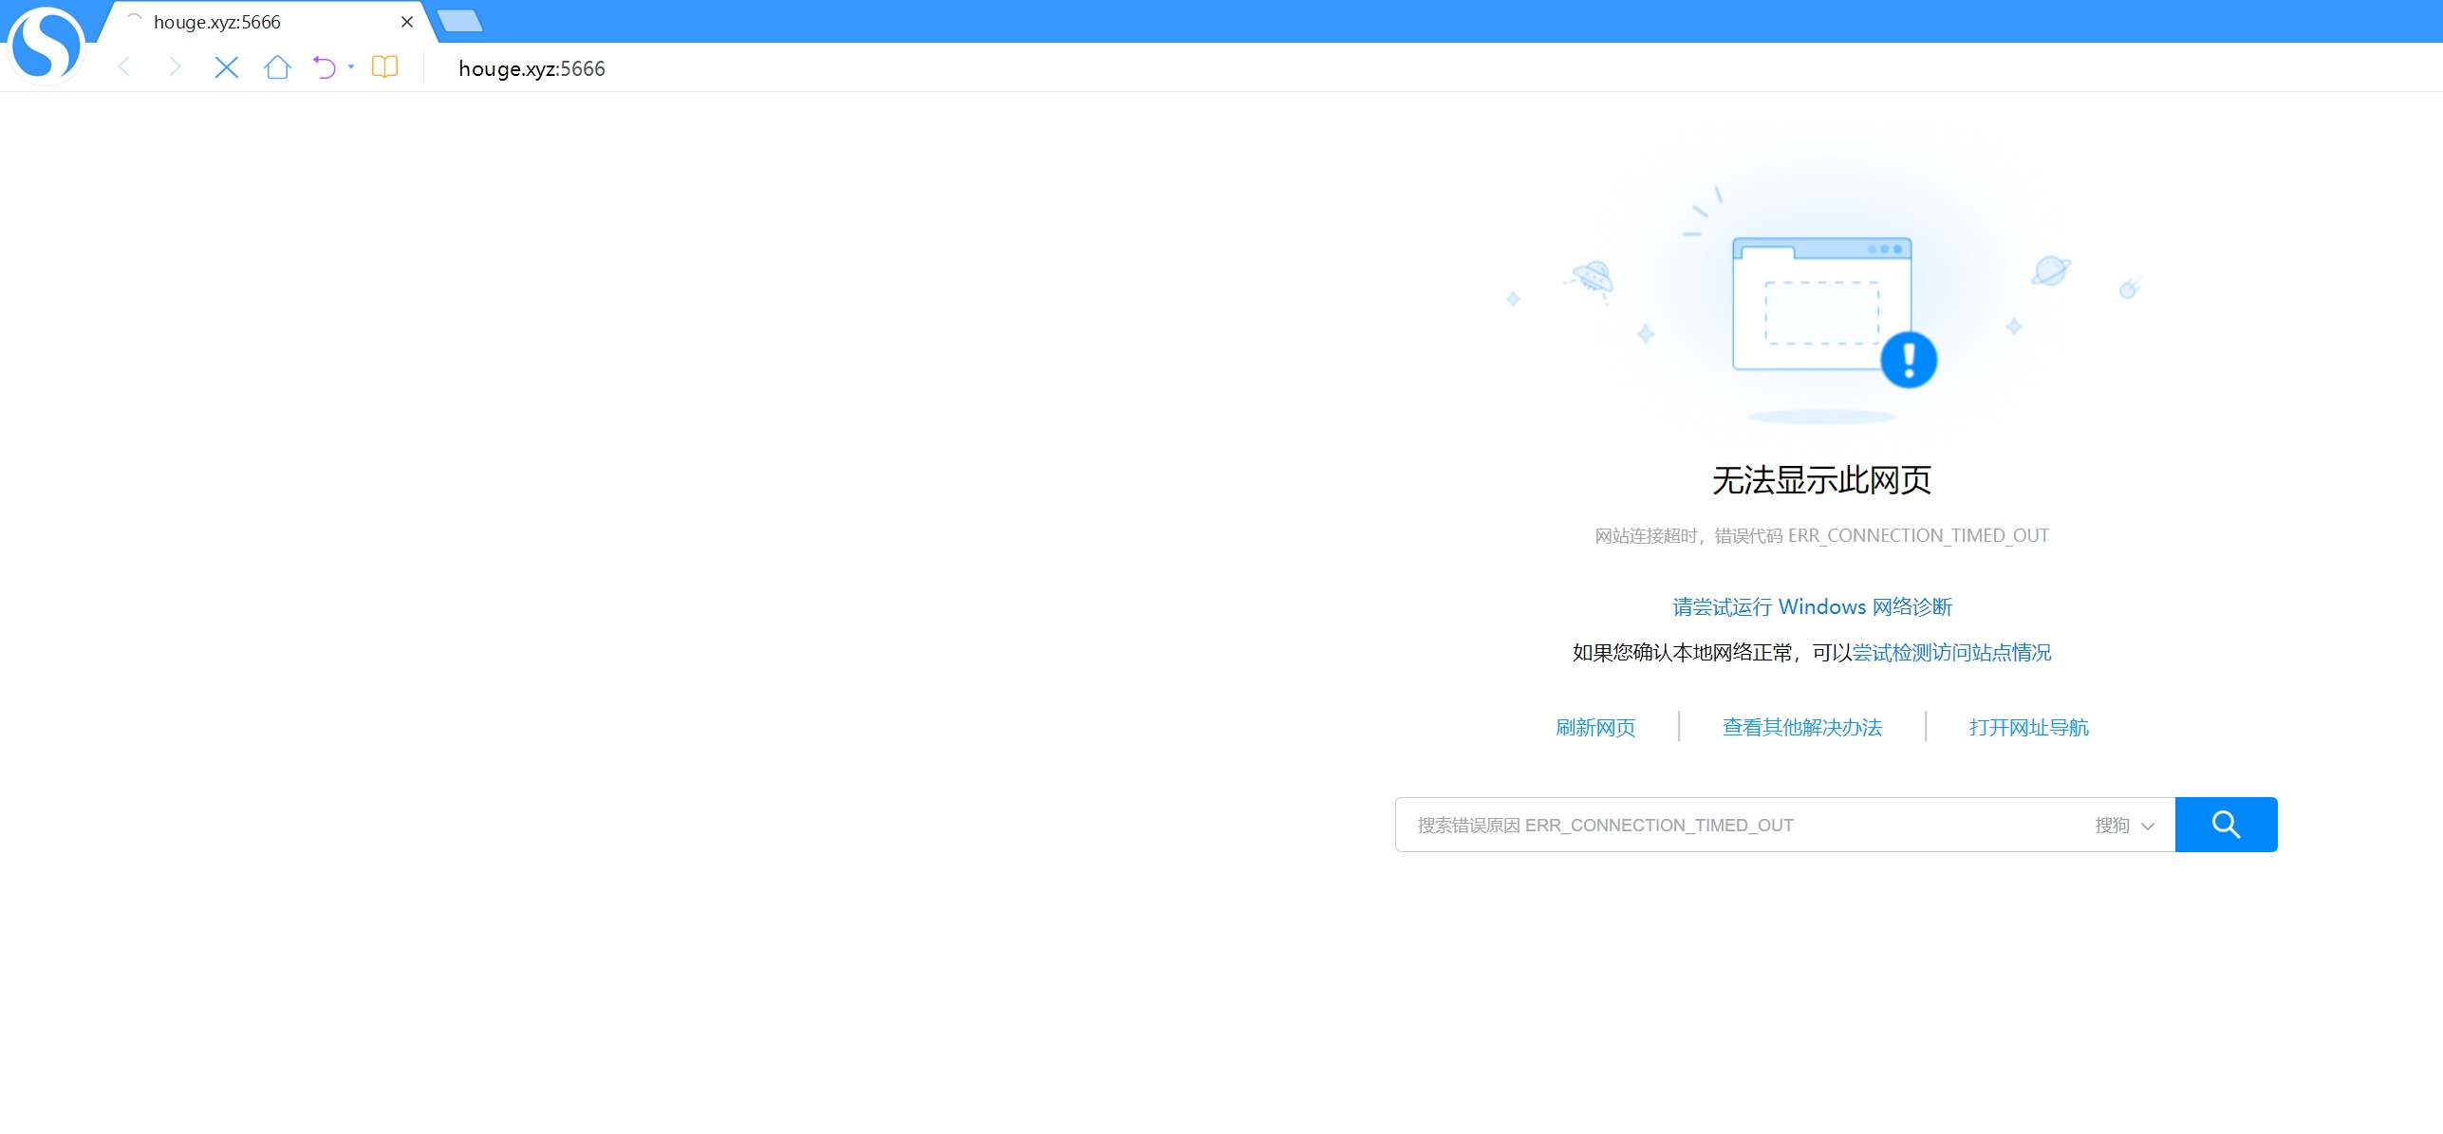Open a new tab with the tab button

point(460,21)
